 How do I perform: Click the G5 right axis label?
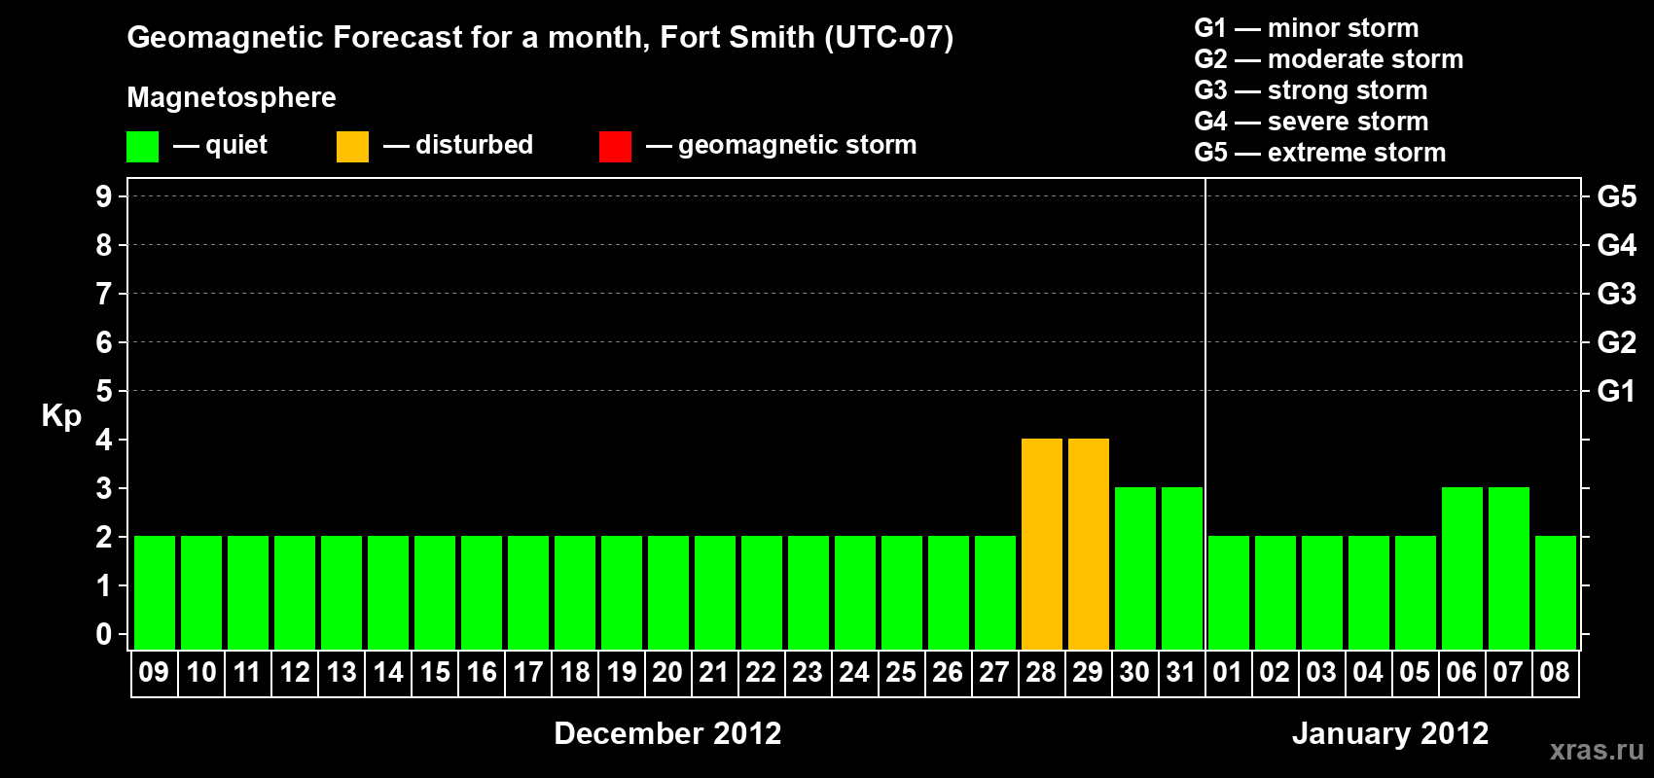[x=1616, y=196]
